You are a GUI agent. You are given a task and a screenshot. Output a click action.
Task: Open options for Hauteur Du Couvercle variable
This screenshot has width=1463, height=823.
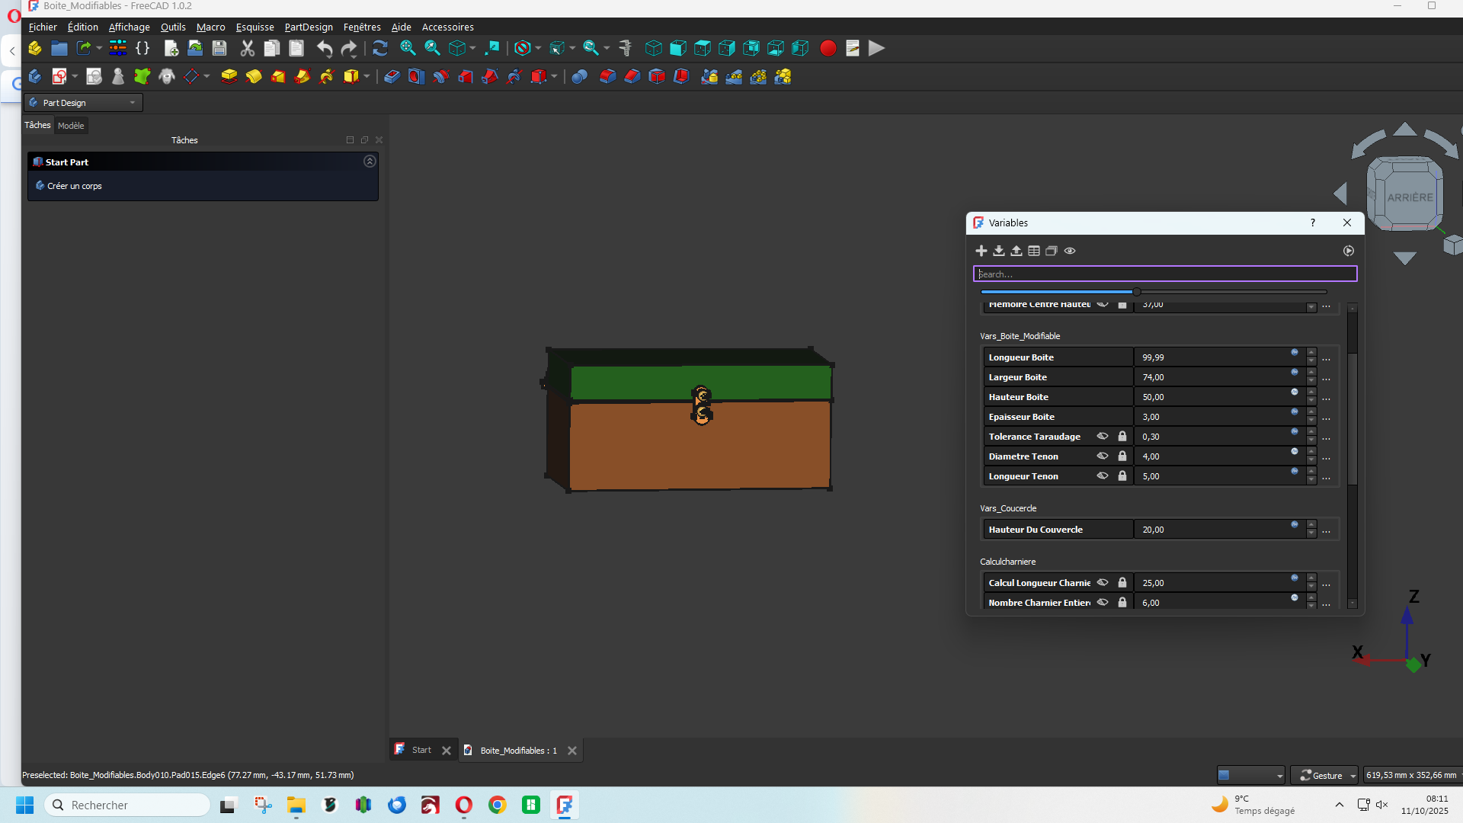tap(1327, 530)
